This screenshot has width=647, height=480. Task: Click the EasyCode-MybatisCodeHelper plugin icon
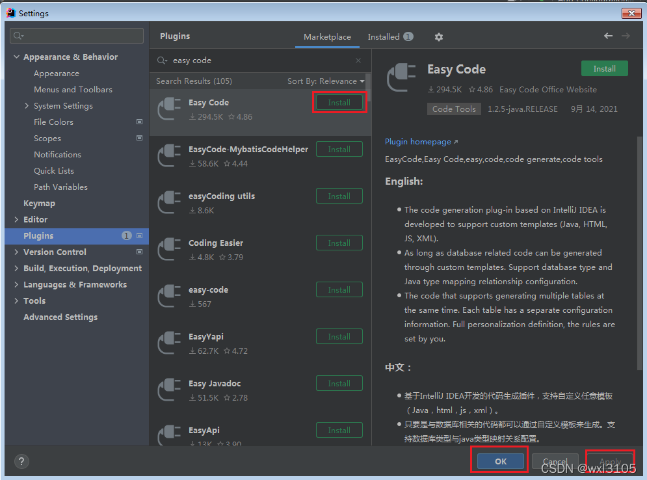point(169,155)
